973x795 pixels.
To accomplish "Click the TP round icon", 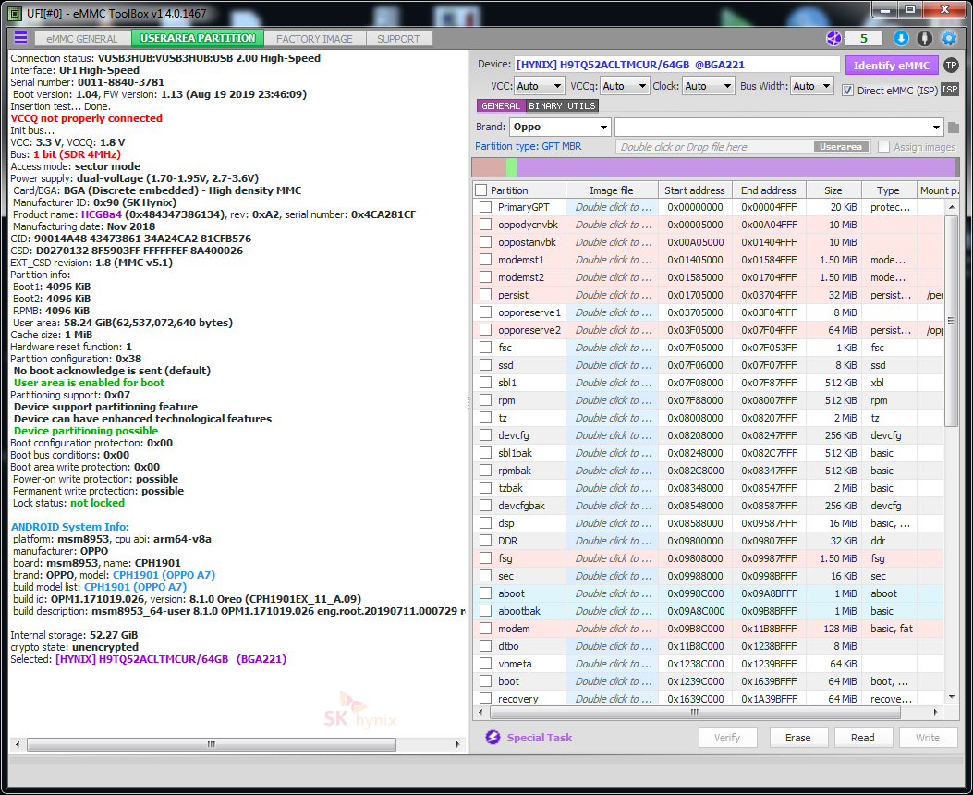I will coord(951,65).
